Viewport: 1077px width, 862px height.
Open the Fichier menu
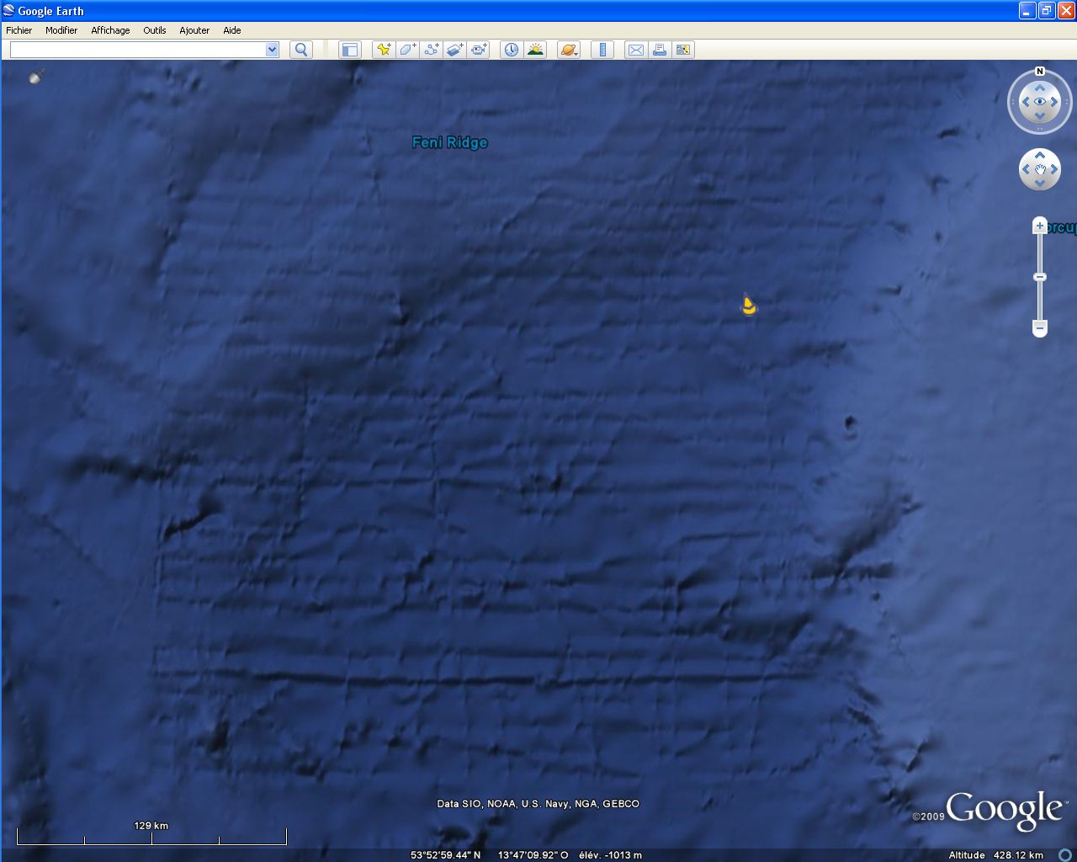19,30
